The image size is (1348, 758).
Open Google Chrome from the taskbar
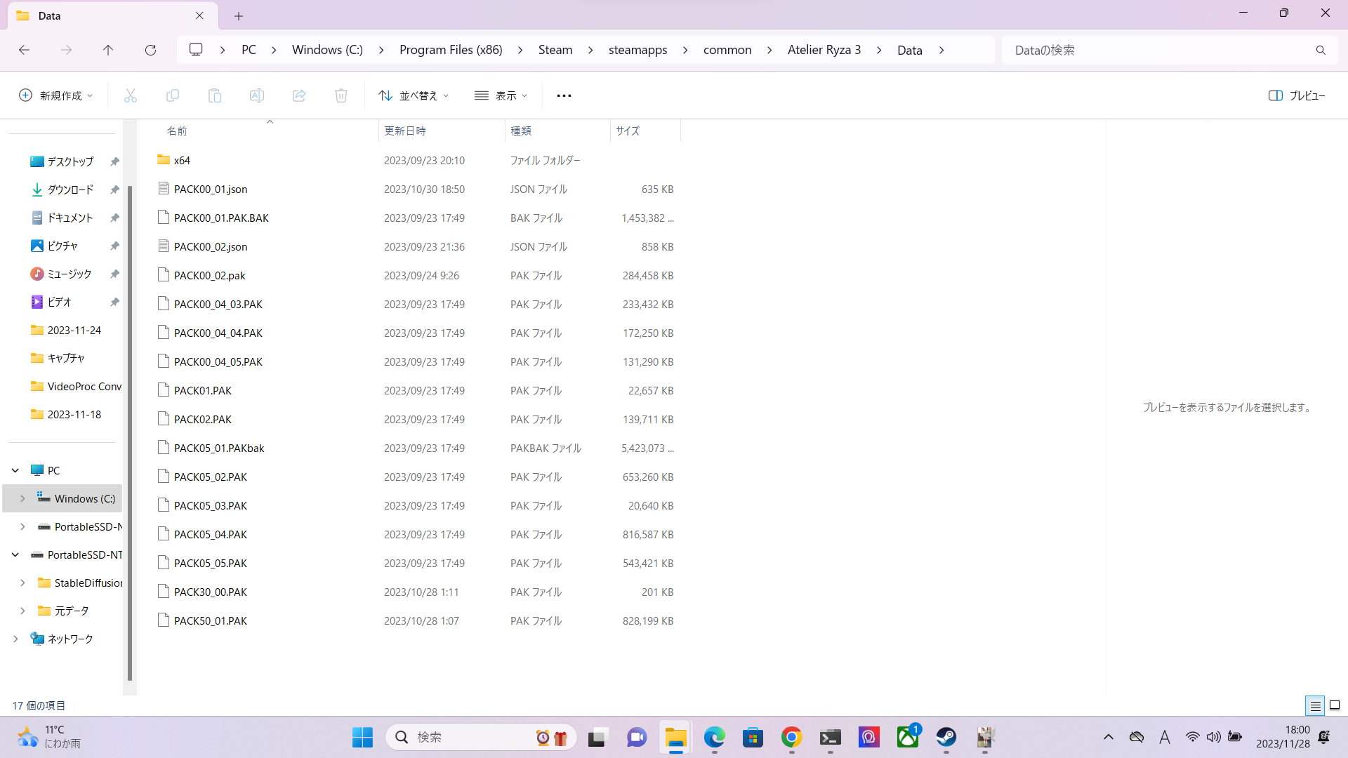tap(792, 737)
